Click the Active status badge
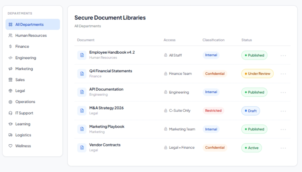 click(252, 148)
